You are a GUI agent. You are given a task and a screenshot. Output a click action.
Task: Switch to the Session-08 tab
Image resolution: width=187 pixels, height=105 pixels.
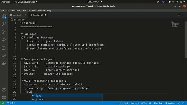(38, 15)
